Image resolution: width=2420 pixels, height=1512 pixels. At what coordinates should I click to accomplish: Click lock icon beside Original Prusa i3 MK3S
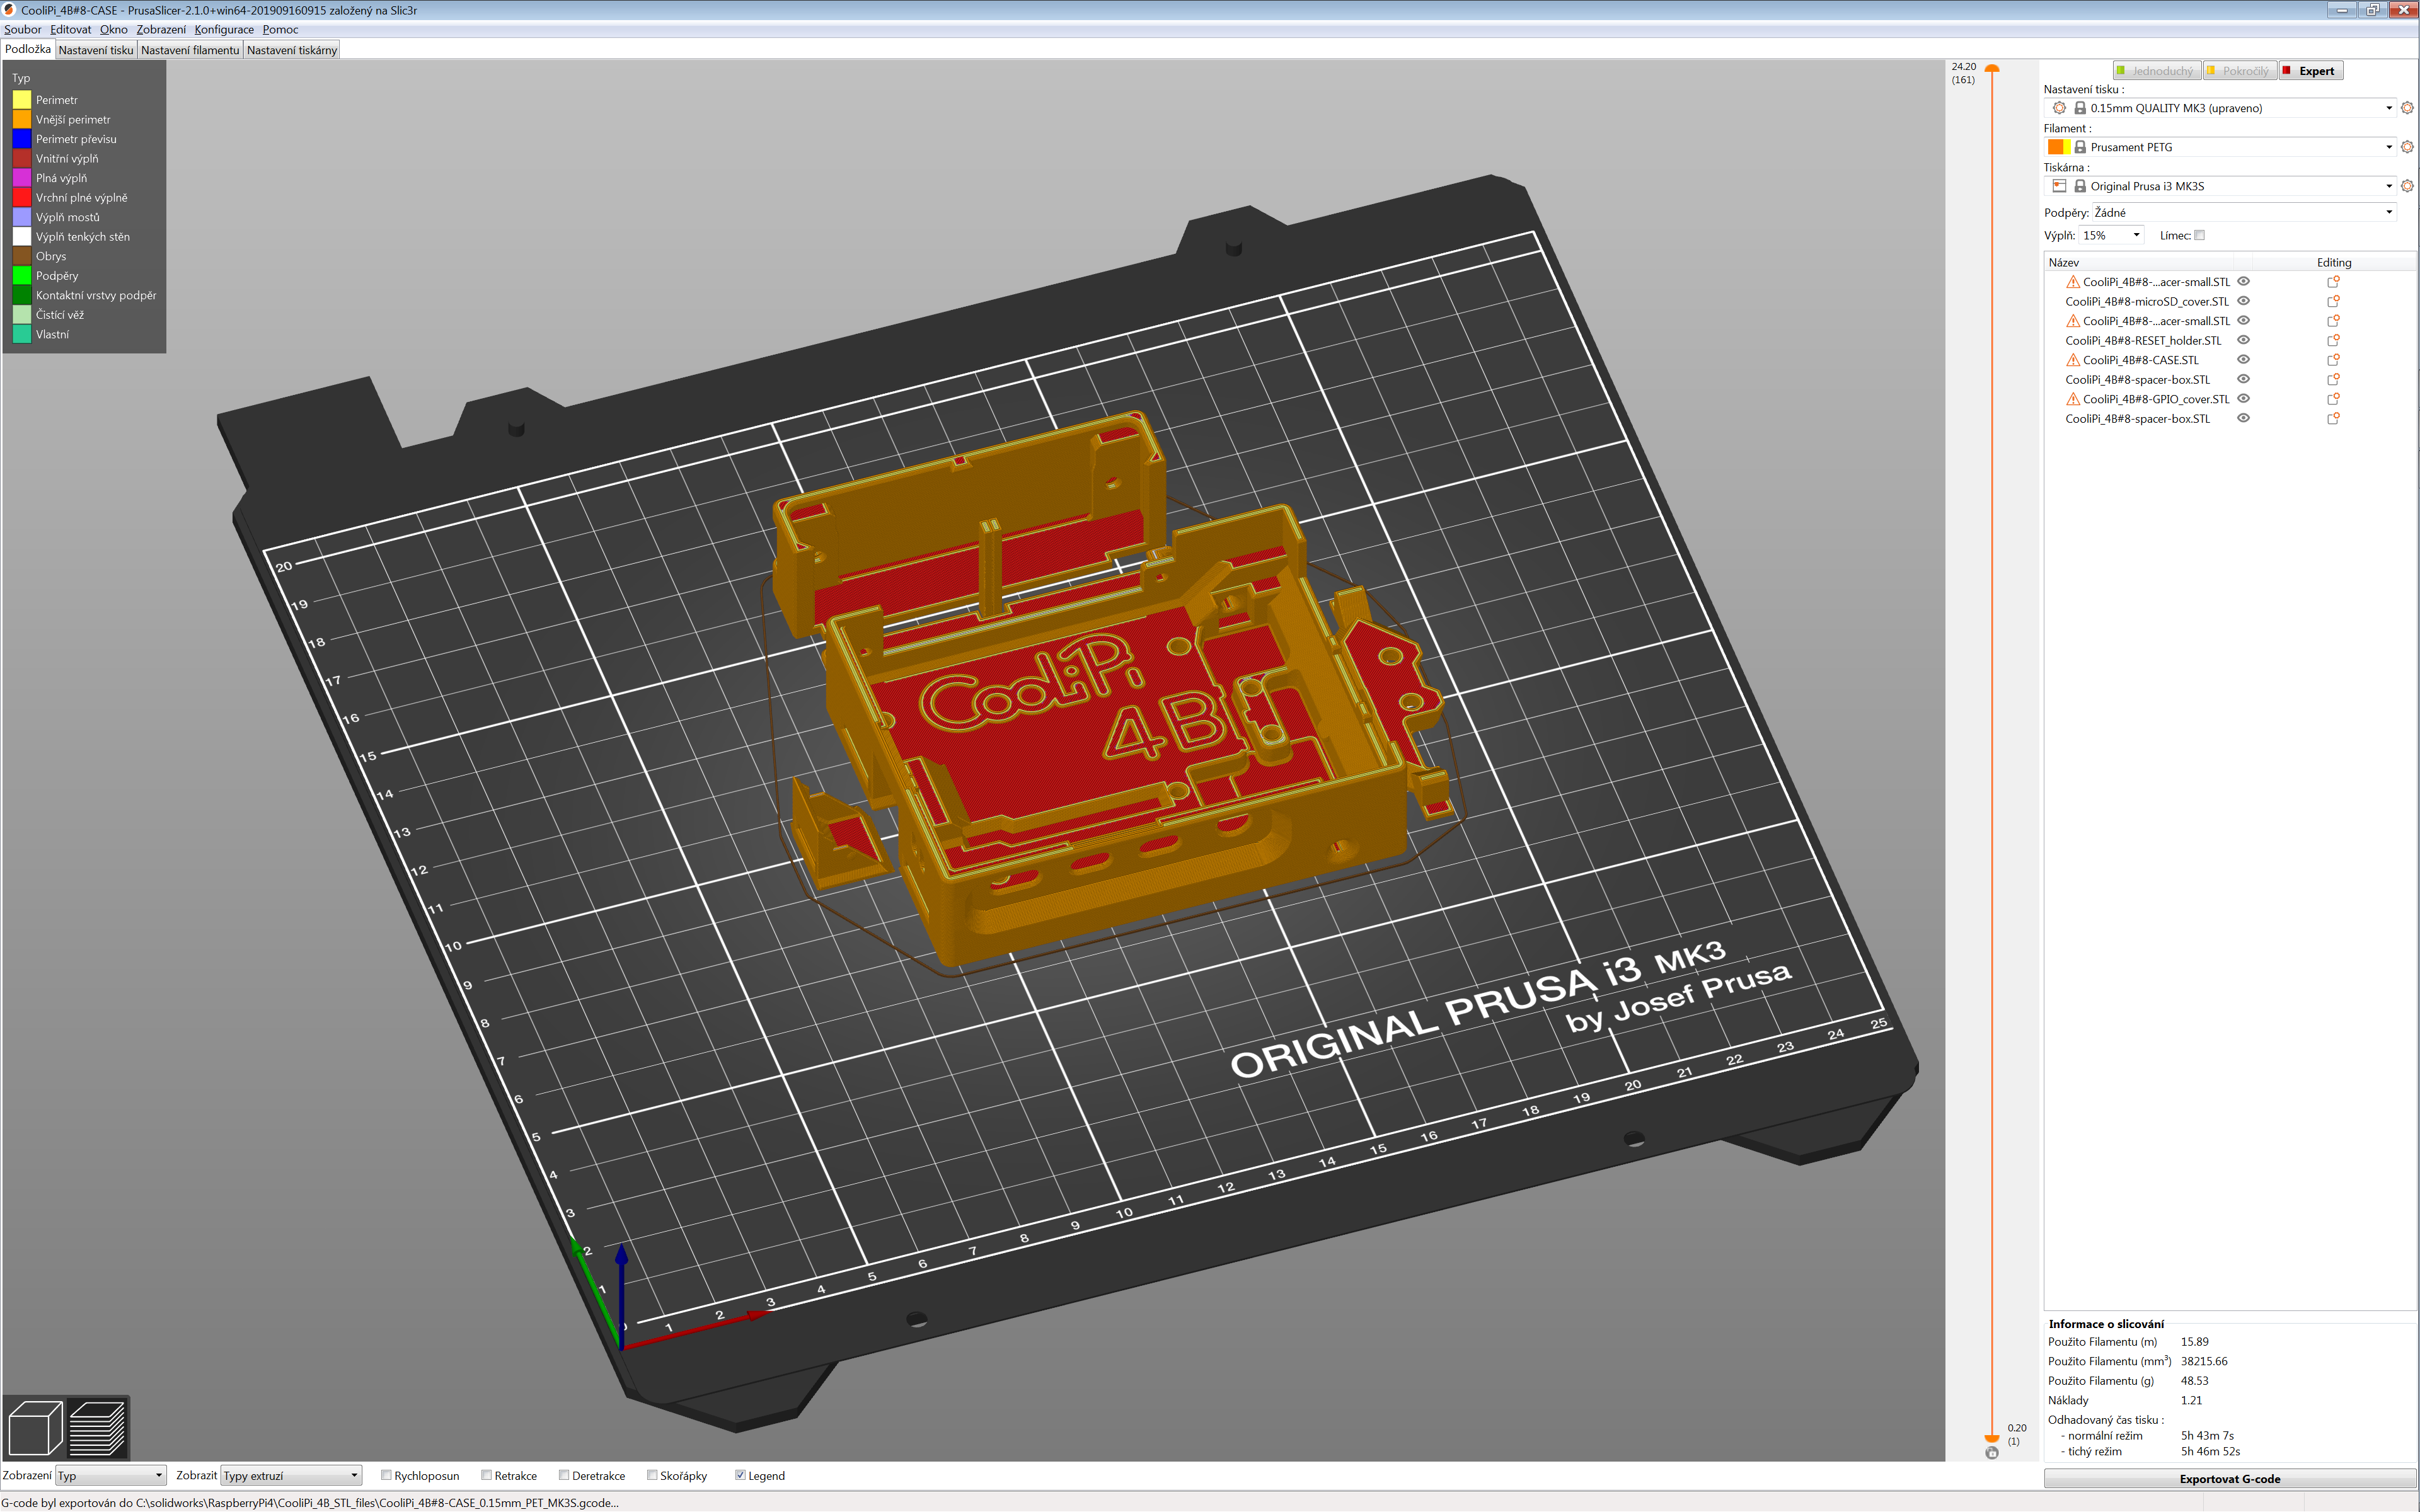[2080, 186]
